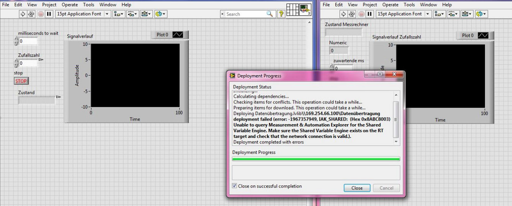Open View menu in right VI window

pyautogui.click(x=353, y=5)
